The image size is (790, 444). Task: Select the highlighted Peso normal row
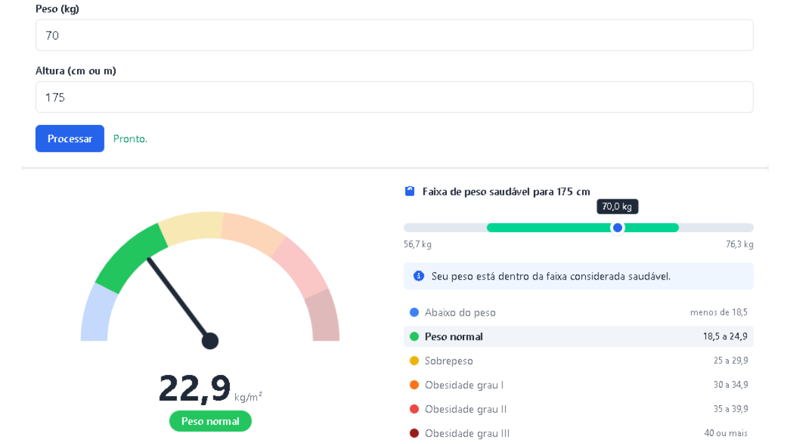coord(579,337)
